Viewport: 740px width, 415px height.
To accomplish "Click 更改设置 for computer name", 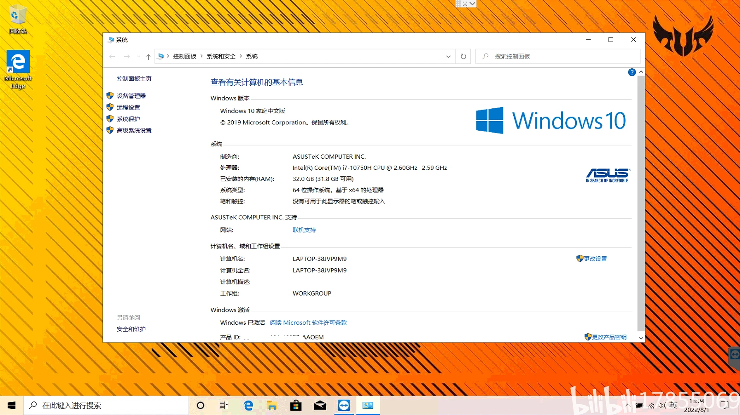I will pos(595,259).
